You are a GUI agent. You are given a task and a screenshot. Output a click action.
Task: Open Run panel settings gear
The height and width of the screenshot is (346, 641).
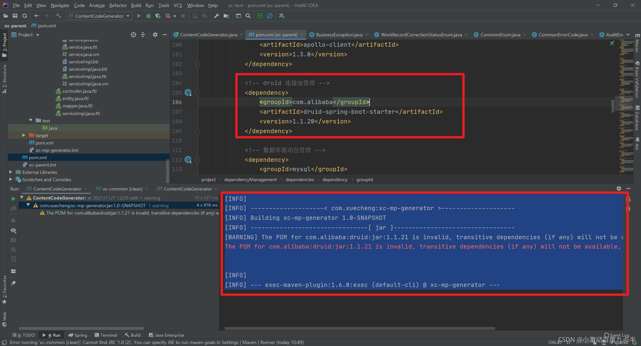tap(619, 189)
